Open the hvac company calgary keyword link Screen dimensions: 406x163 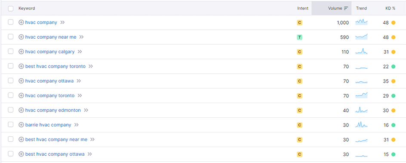[x=50, y=52]
